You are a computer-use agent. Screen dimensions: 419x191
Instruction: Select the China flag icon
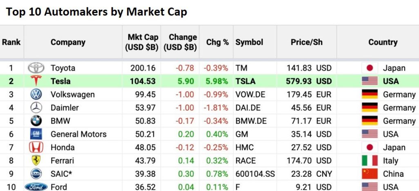tap(370, 173)
